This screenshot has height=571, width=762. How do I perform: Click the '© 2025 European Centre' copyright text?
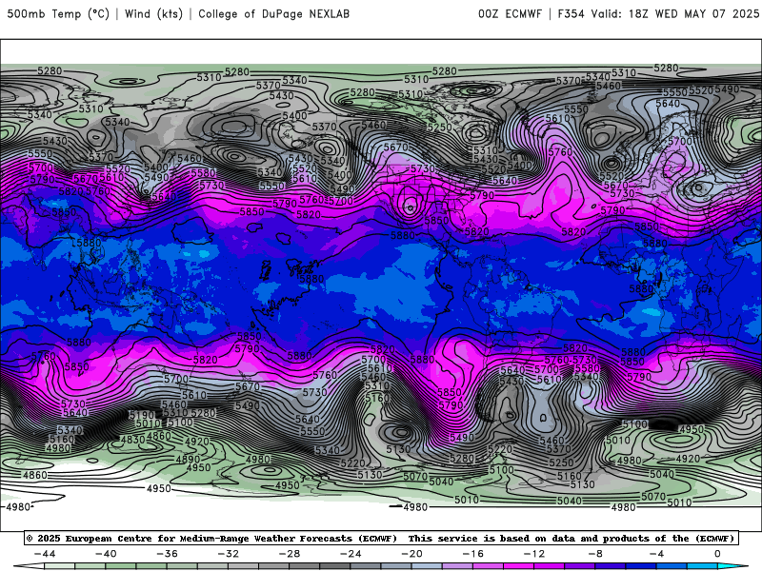[x=90, y=538]
